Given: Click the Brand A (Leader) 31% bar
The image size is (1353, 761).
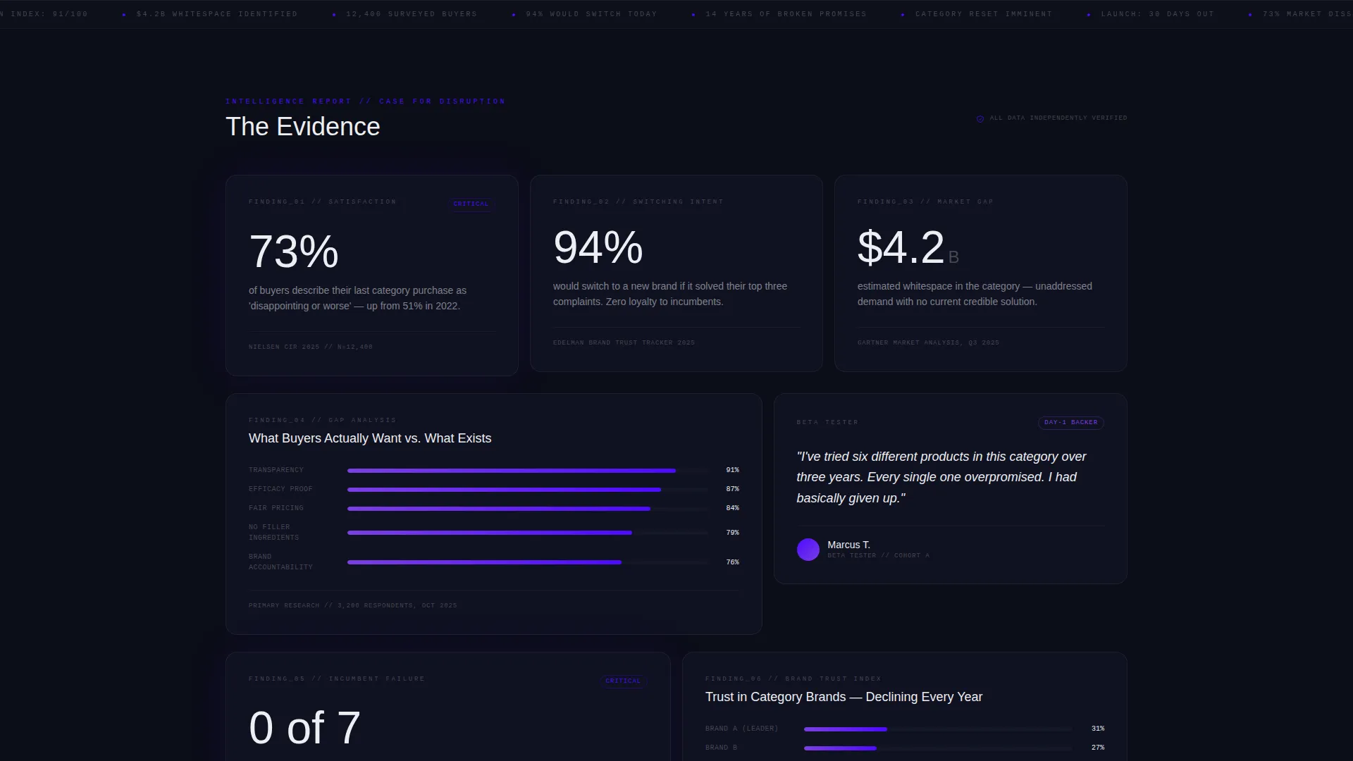Looking at the screenshot, I should [x=938, y=729].
